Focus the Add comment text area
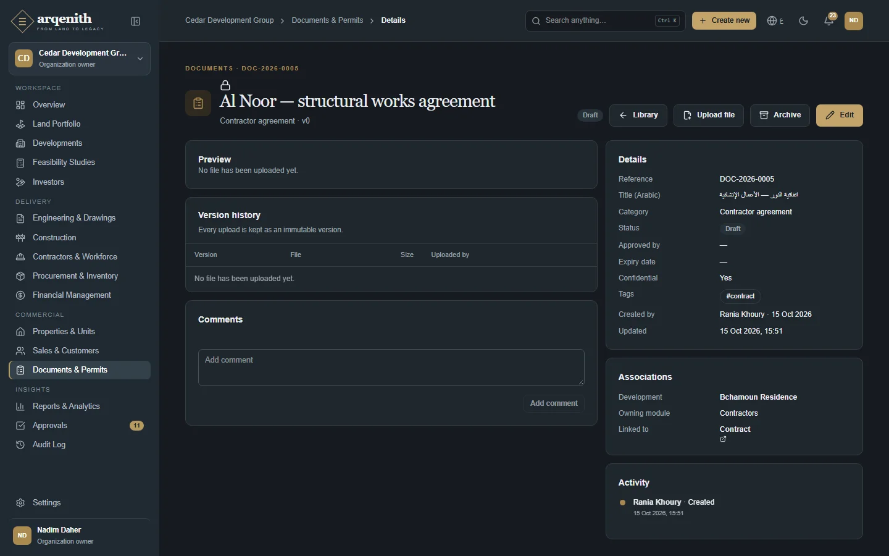The width and height of the screenshot is (889, 556). pos(391,368)
